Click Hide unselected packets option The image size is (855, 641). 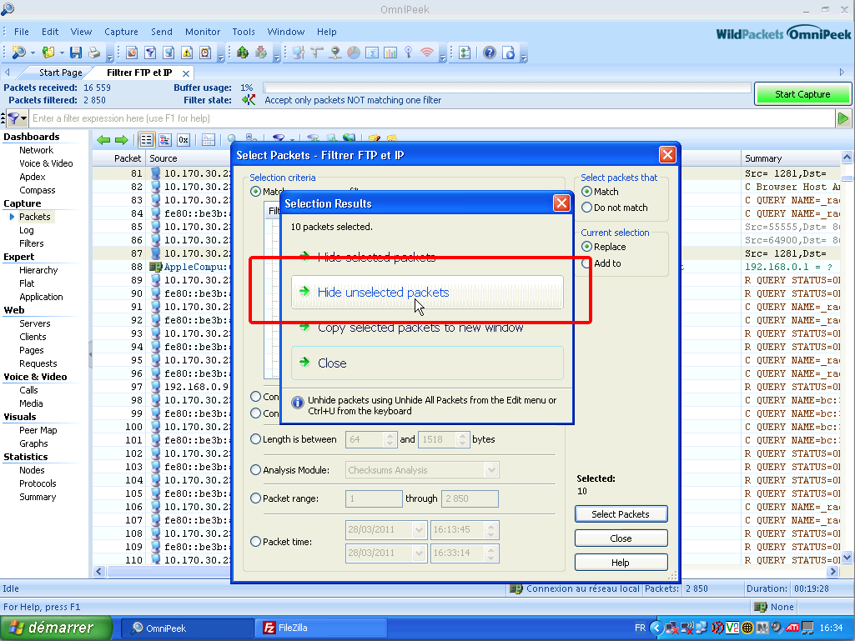coord(427,292)
